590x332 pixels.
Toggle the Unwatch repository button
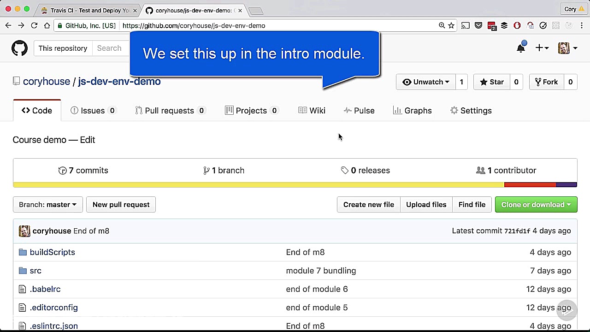coord(425,82)
